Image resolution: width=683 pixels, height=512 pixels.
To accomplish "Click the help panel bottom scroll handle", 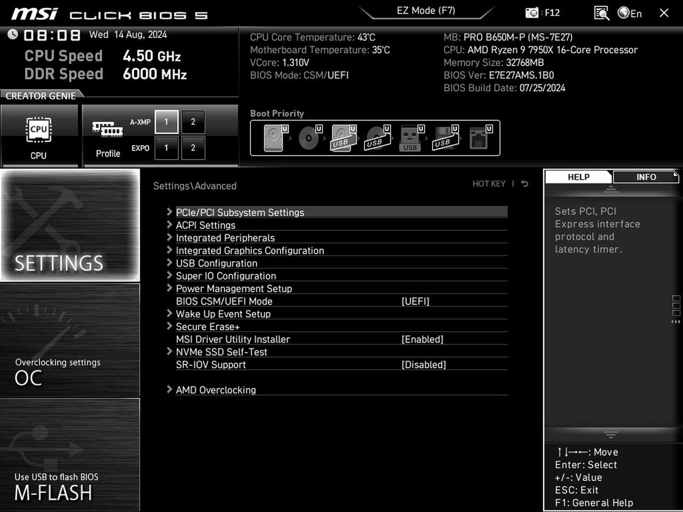I will pos(611,435).
